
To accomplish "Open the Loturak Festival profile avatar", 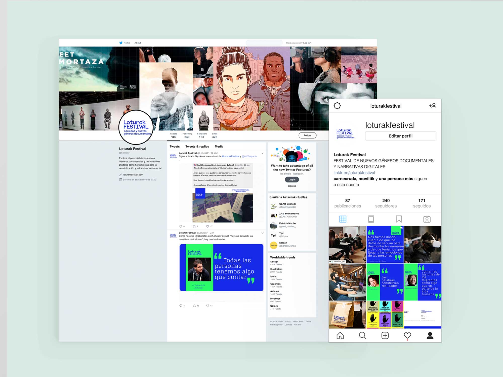I will coord(136,127).
